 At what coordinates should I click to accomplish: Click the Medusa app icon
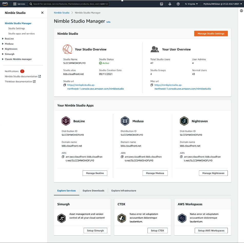tap(125, 121)
